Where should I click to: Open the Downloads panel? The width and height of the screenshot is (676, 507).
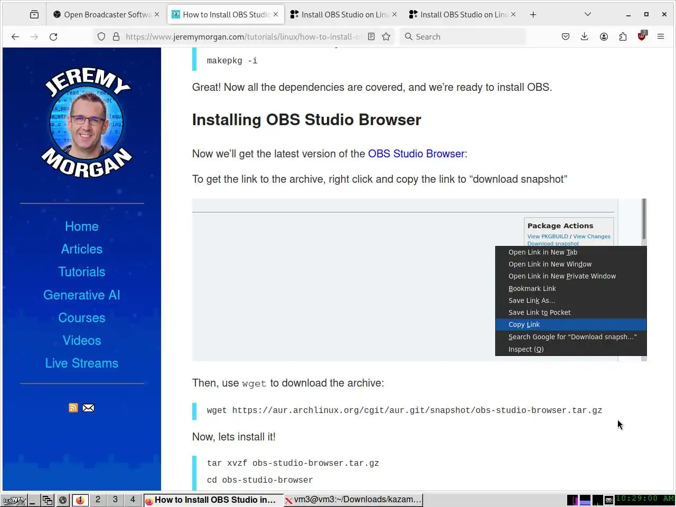[585, 36]
